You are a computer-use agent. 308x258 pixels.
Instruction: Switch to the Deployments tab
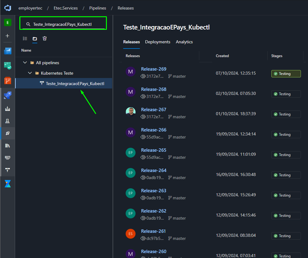(x=157, y=42)
